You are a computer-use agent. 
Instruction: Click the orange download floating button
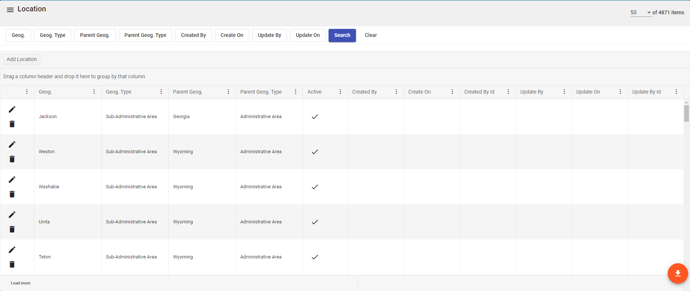[678, 273]
